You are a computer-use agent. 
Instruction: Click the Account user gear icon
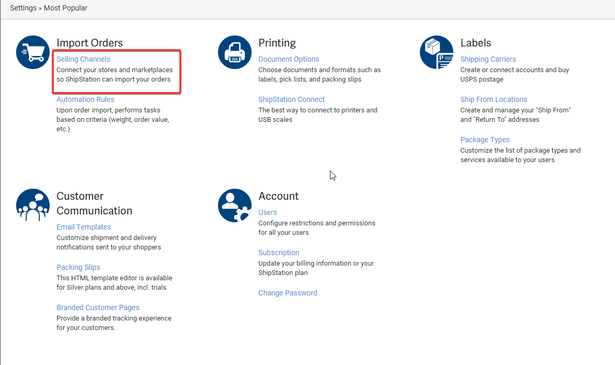[x=234, y=206]
